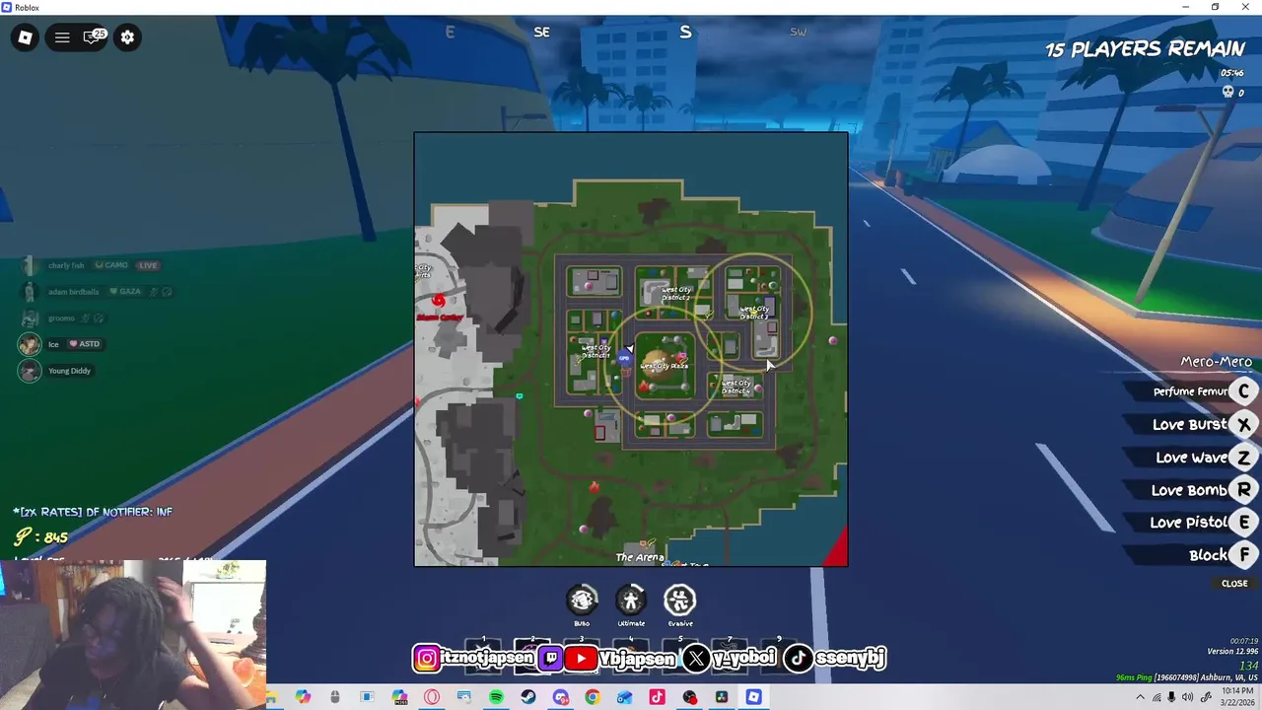Open Copilot from the taskbar
This screenshot has height=710, width=1262.
[303, 697]
